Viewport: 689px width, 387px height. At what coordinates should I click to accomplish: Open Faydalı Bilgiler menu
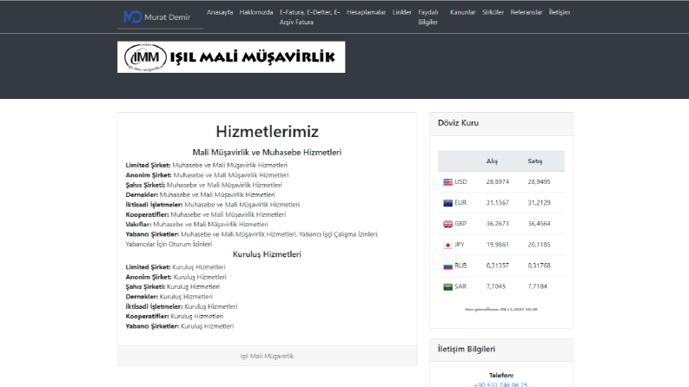[428, 17]
